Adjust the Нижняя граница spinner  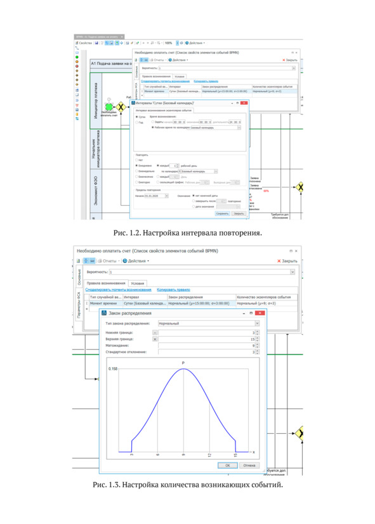click(x=257, y=333)
